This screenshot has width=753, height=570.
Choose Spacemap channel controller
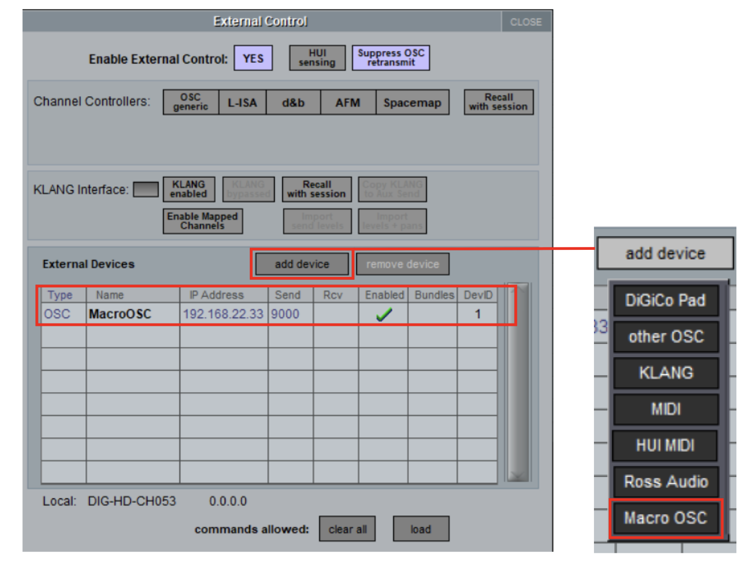412,103
